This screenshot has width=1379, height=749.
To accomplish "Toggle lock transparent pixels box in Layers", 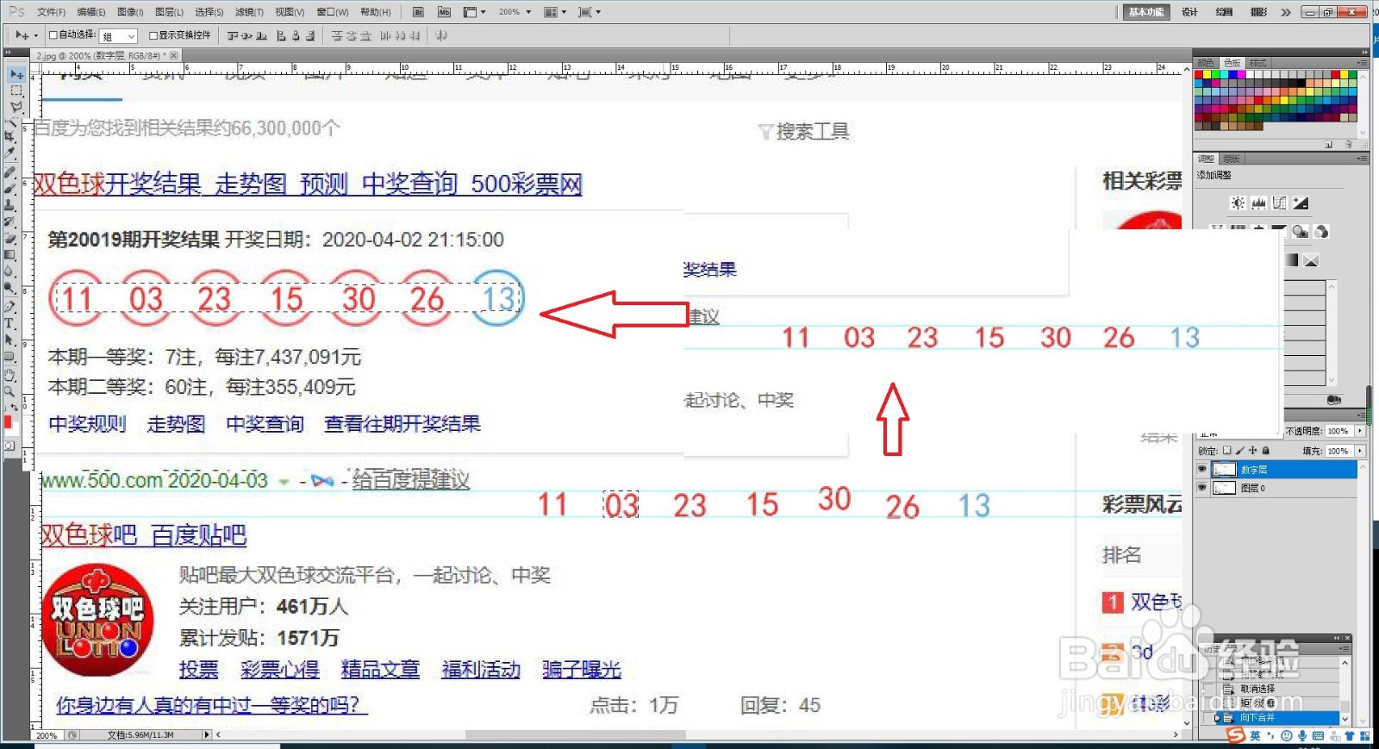I will [x=1227, y=451].
